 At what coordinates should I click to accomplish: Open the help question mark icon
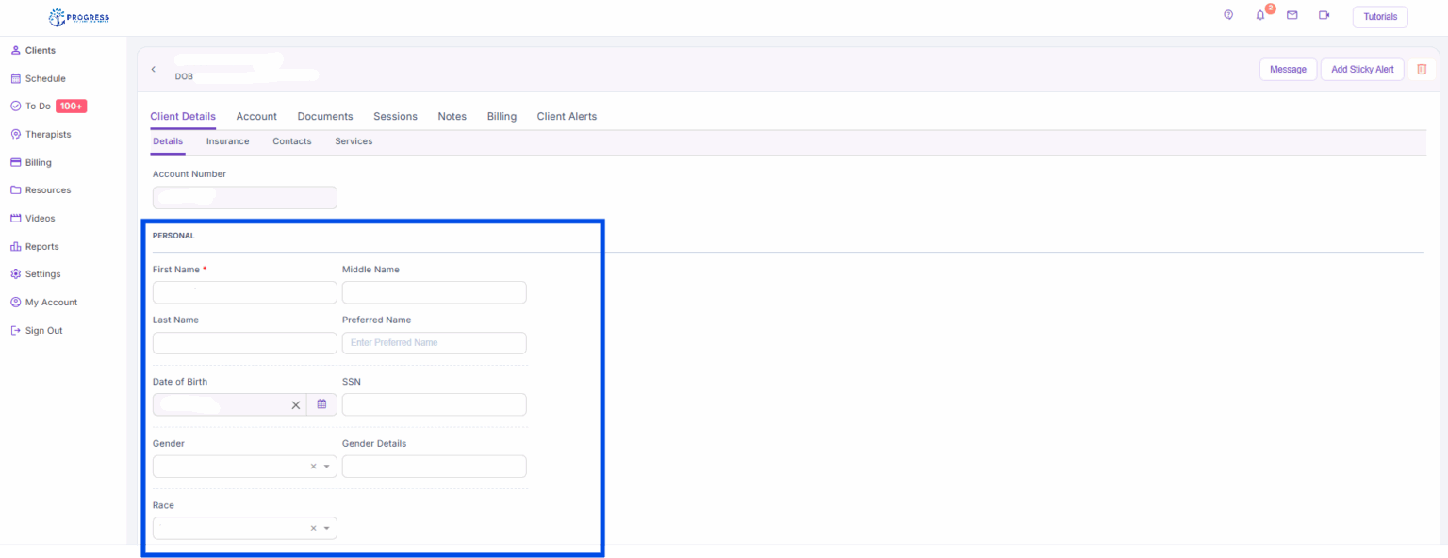(x=1228, y=15)
